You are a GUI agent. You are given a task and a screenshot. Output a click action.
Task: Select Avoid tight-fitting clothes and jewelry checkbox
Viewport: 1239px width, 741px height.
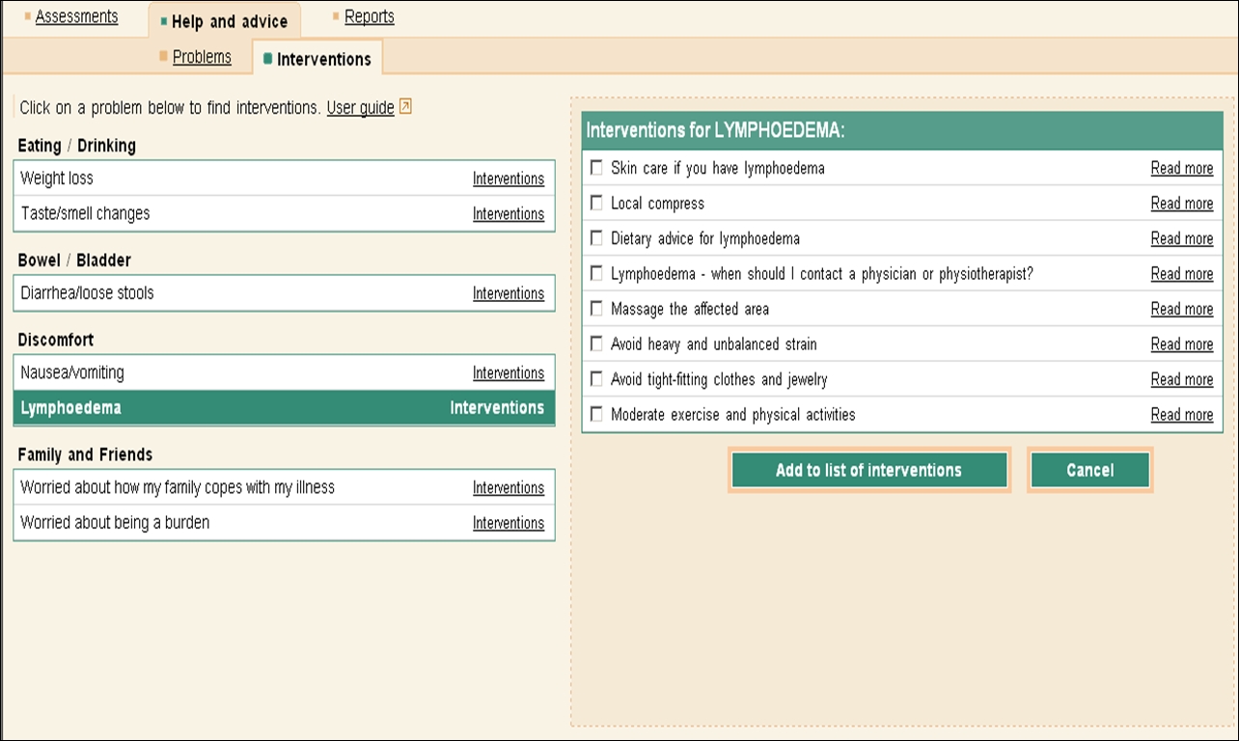(x=596, y=379)
